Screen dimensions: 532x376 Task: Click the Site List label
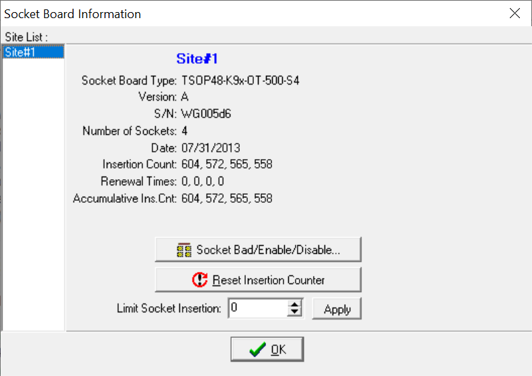click(26, 37)
